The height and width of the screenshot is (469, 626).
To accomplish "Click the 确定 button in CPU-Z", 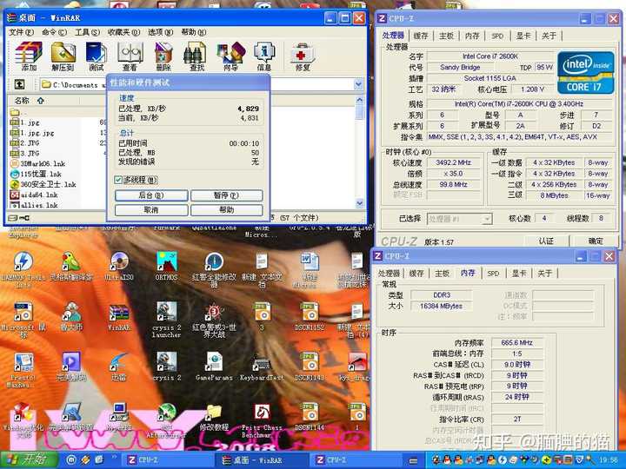I will (x=596, y=241).
